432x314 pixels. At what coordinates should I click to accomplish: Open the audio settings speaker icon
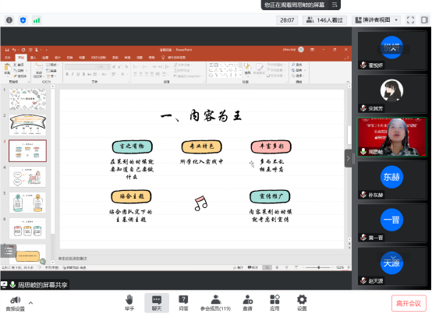pyautogui.click(x=16, y=300)
